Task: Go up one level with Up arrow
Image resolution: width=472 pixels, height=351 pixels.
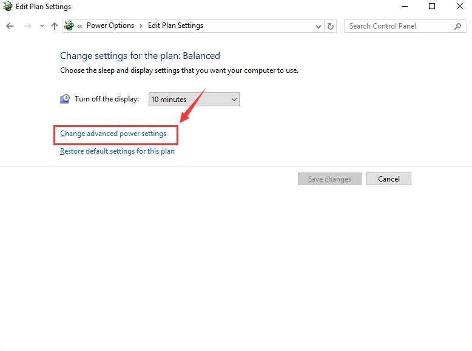Action: (55, 26)
